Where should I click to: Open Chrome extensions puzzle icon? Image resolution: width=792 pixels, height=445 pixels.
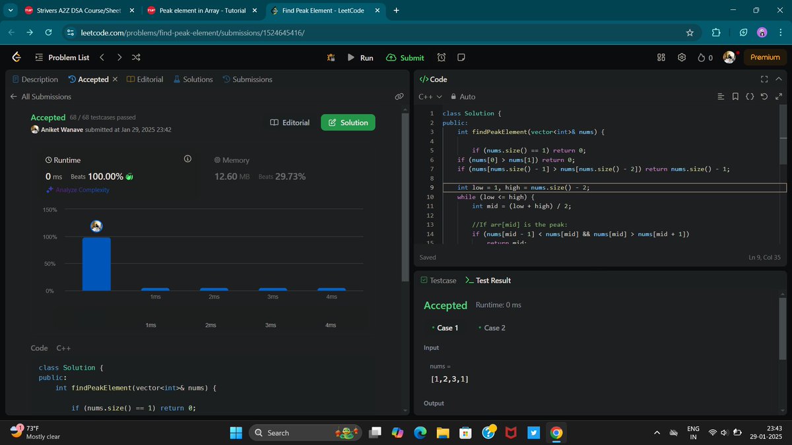pos(716,32)
